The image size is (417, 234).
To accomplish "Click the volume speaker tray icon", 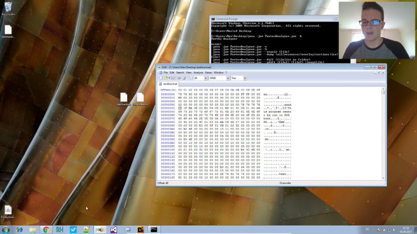I will (394, 230).
